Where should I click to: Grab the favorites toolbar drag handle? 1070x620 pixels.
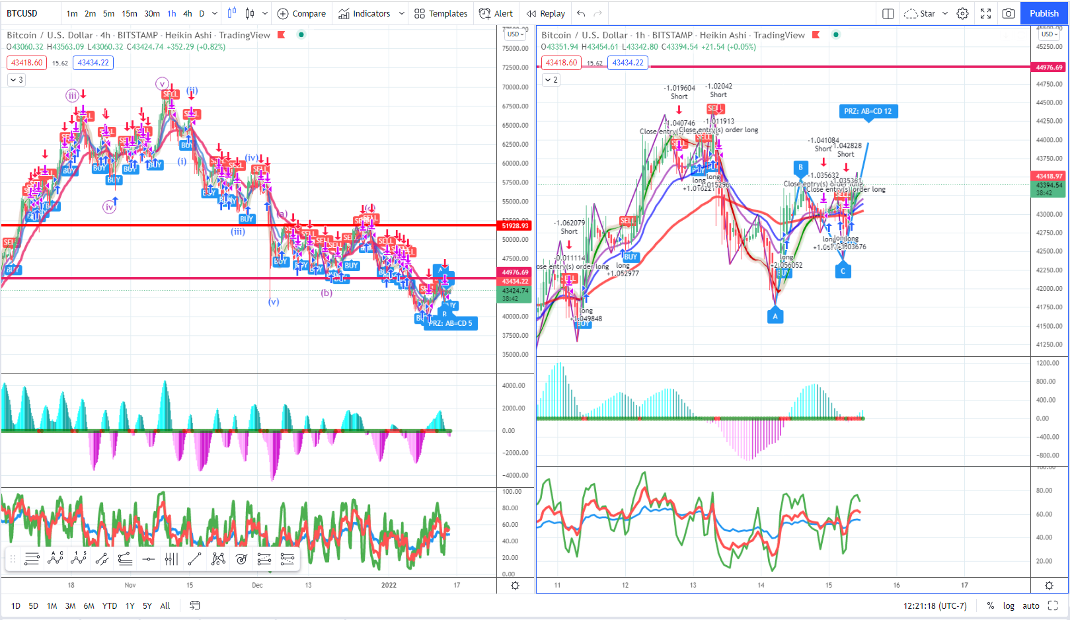coord(13,559)
